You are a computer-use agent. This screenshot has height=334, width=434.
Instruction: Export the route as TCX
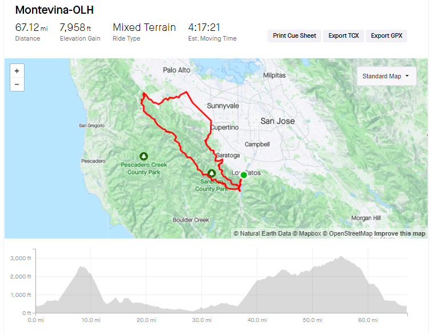click(x=344, y=35)
